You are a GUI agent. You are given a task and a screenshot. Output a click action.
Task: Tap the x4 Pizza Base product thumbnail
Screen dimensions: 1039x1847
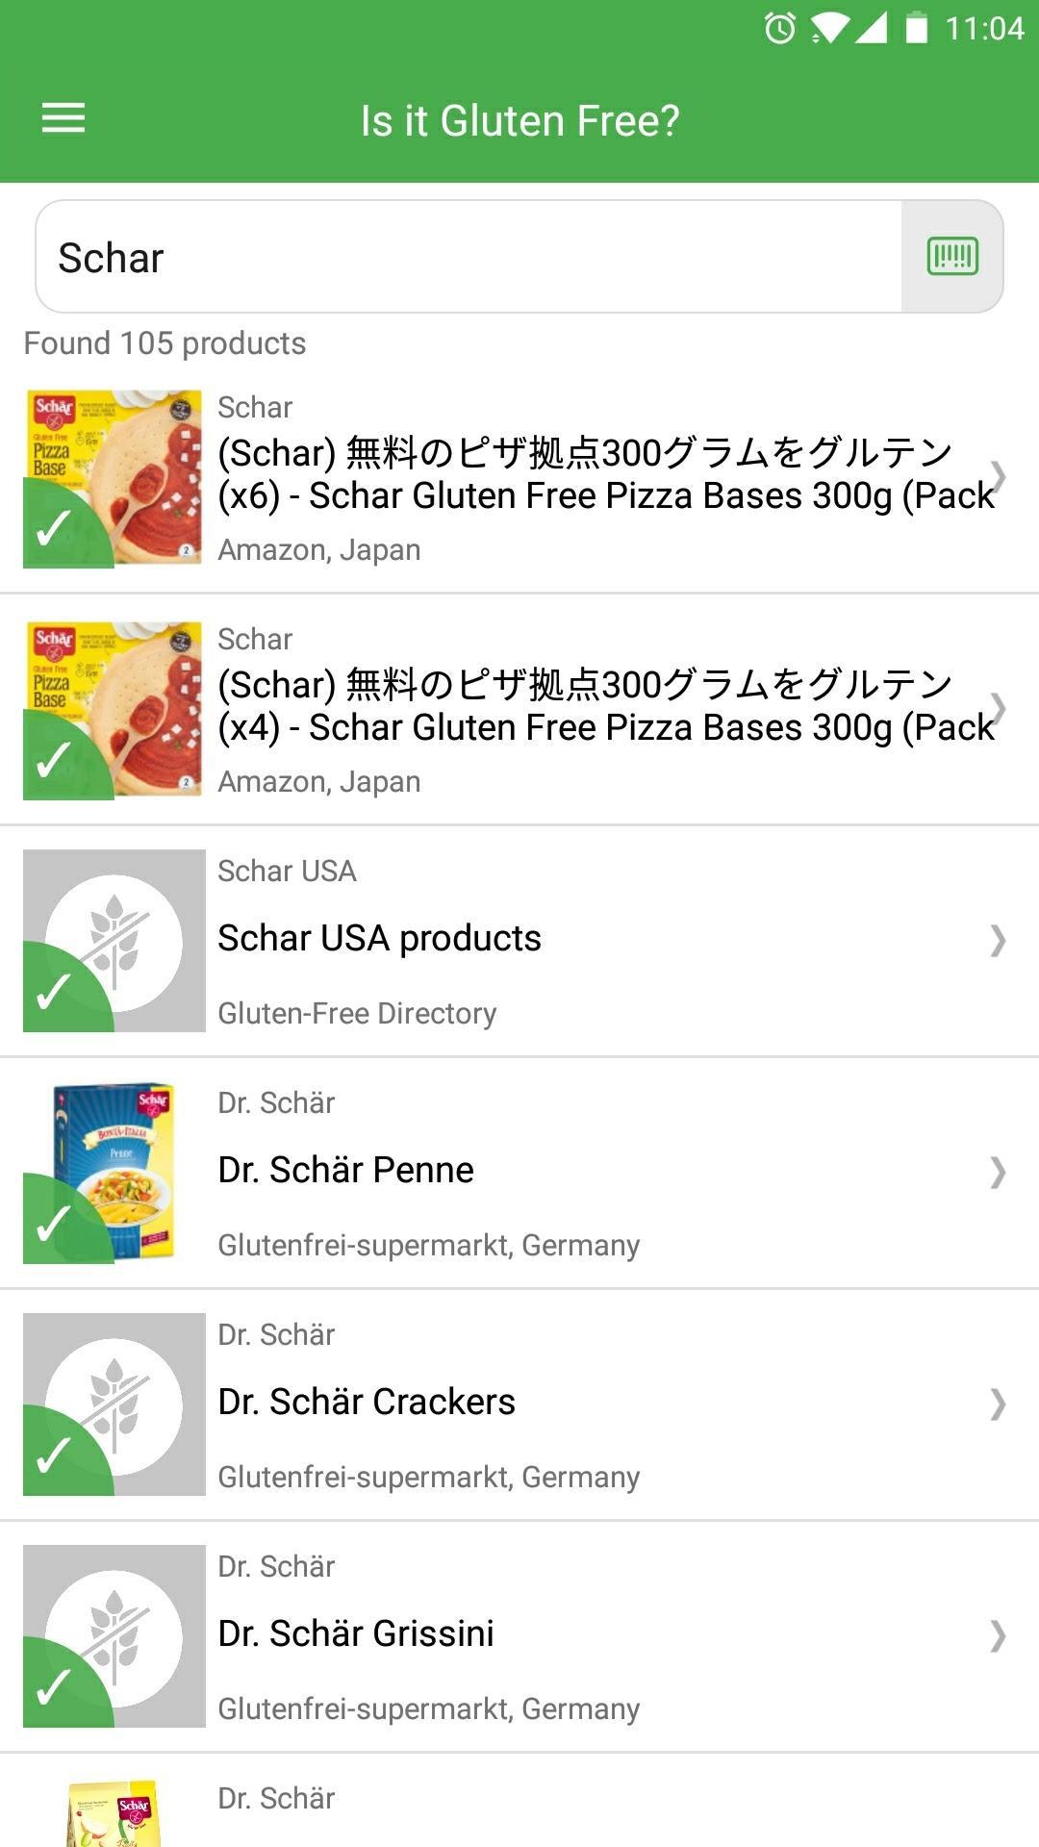click(114, 710)
